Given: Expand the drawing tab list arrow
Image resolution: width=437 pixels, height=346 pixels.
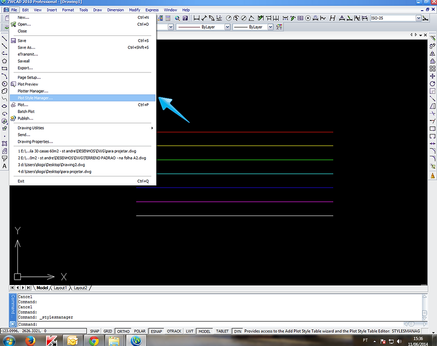Looking at the screenshot, I should tap(421, 35).
